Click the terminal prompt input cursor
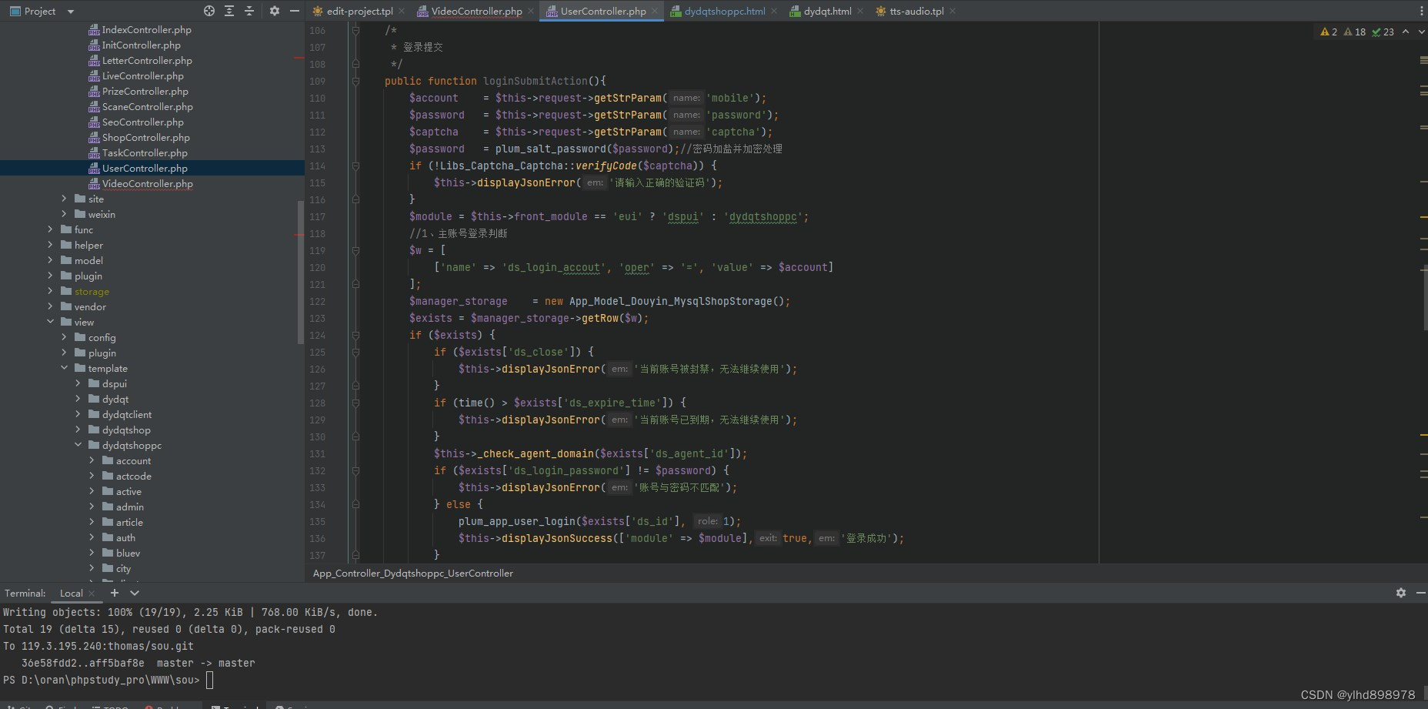1428x709 pixels. point(209,680)
